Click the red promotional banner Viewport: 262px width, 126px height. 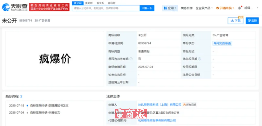click(49, 7)
